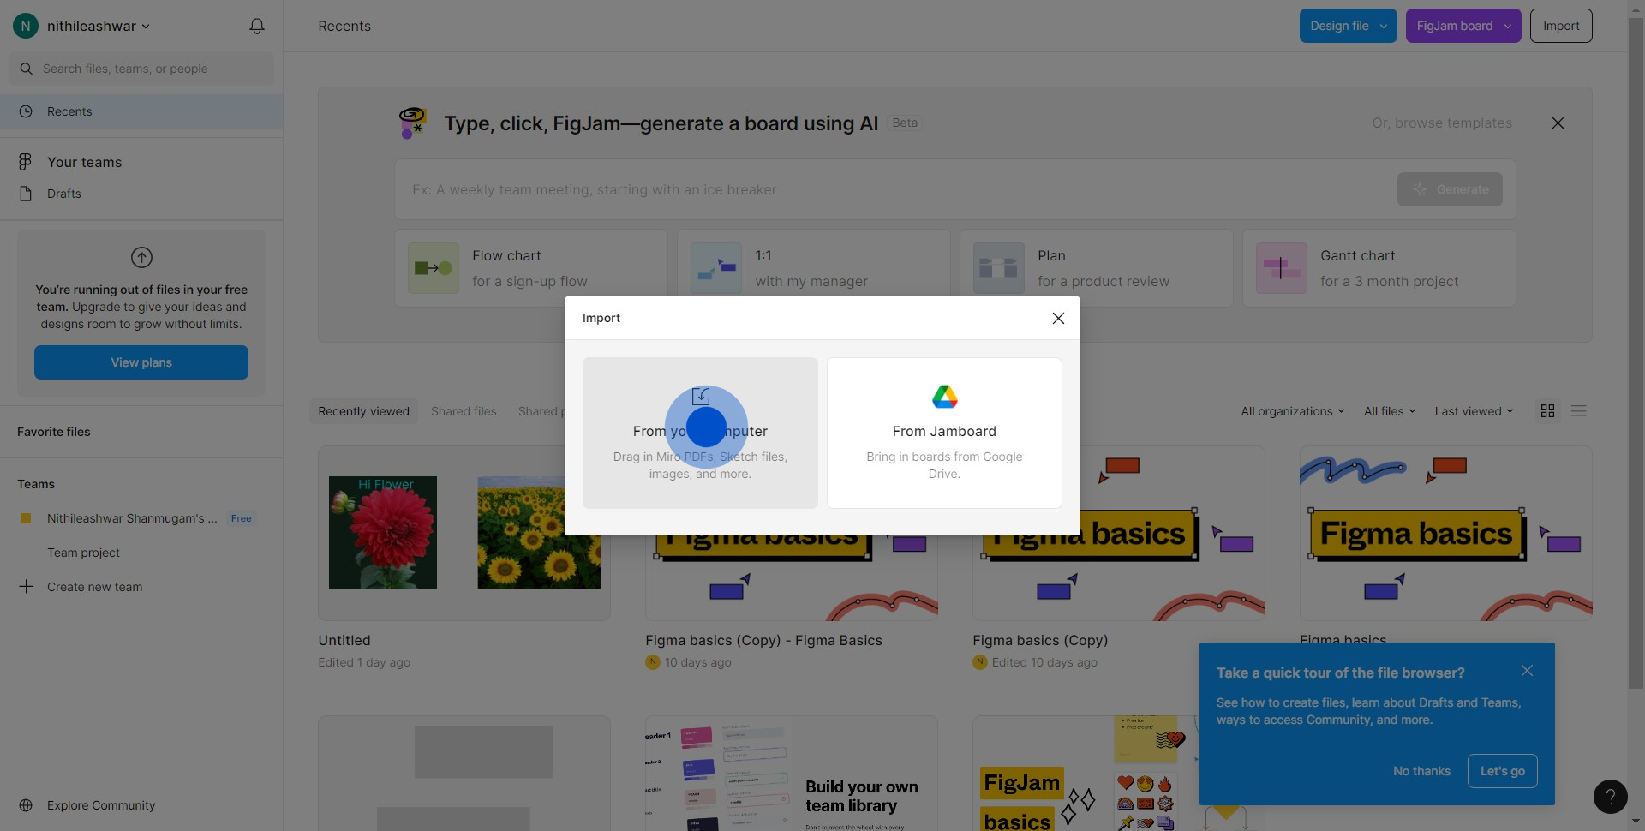Switch to grid view
This screenshot has width=1645, height=831.
coord(1547,411)
